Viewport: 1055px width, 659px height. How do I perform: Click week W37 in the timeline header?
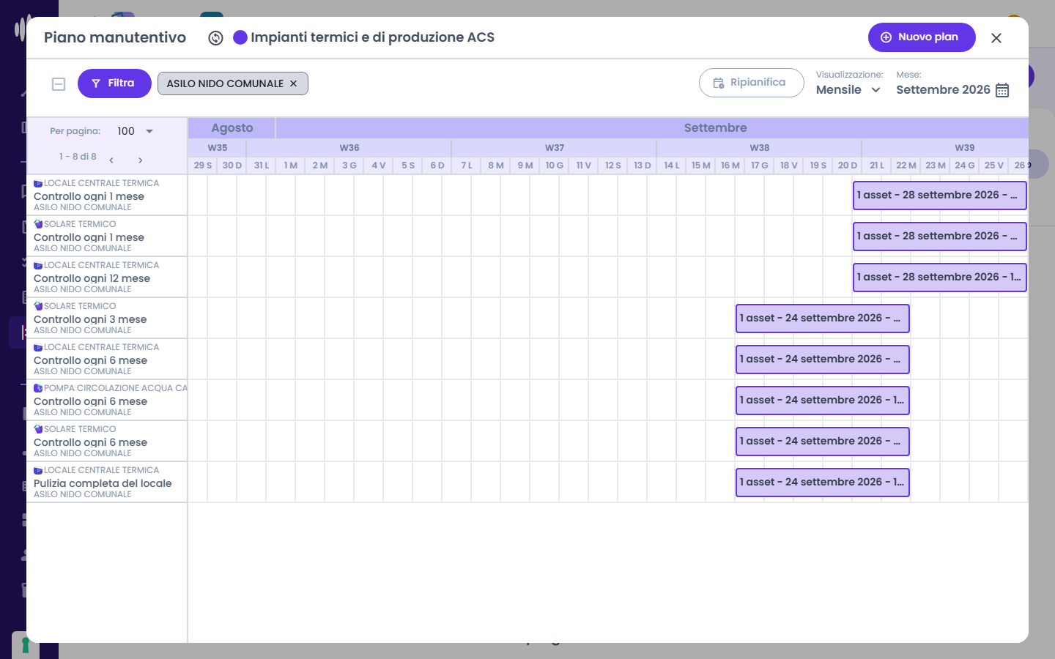(555, 148)
